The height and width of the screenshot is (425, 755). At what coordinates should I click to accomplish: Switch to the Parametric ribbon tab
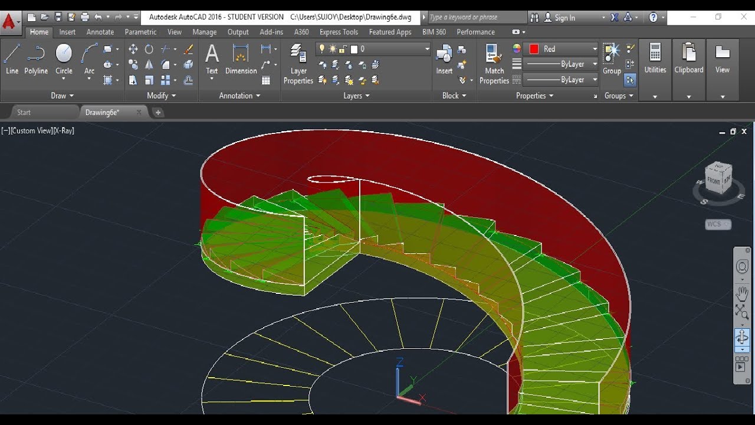[140, 32]
